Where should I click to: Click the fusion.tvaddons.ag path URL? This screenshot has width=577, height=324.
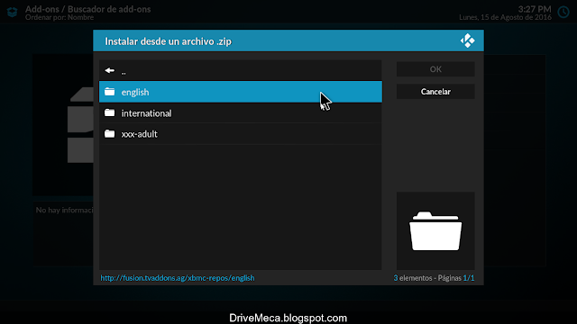click(178, 278)
